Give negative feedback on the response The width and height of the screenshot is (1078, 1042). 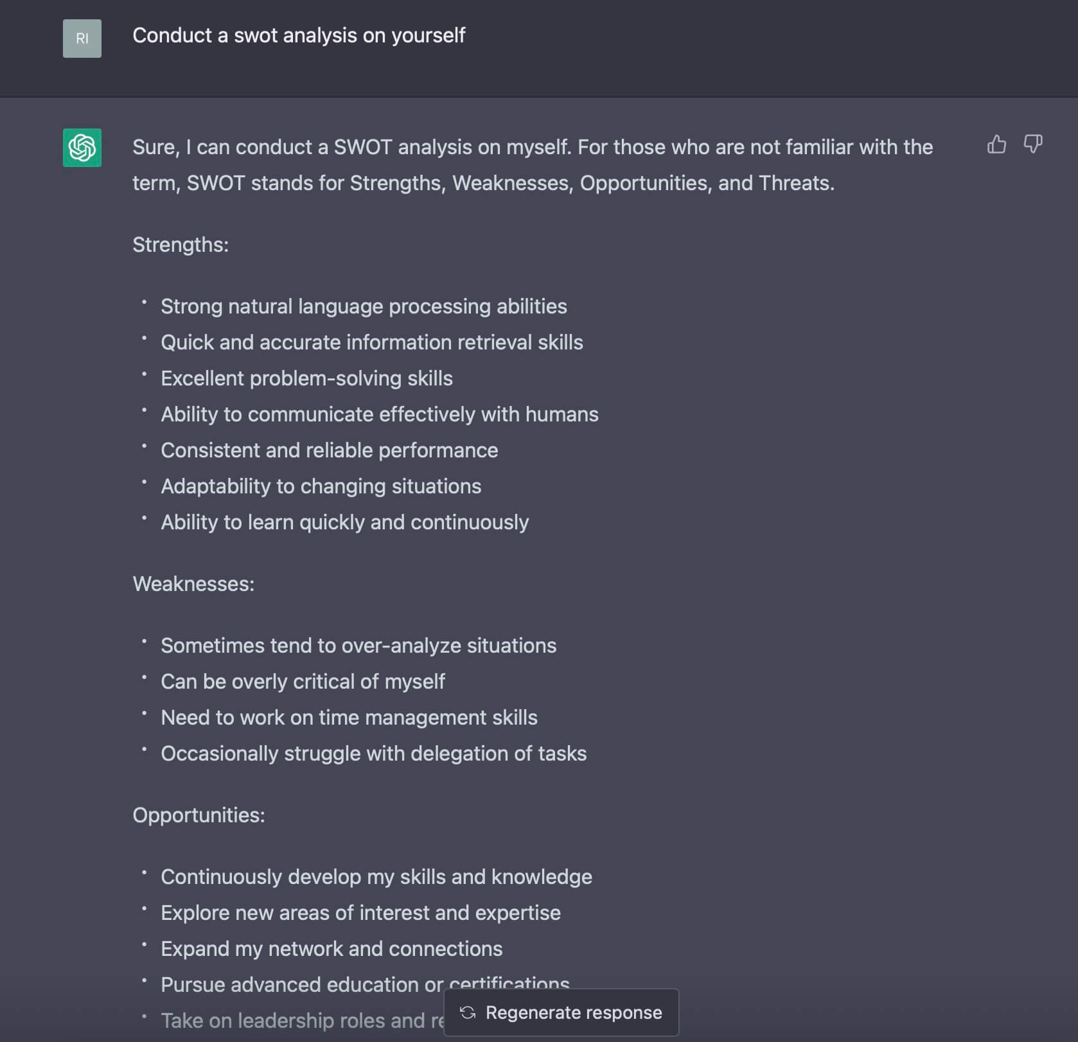pos(1034,145)
